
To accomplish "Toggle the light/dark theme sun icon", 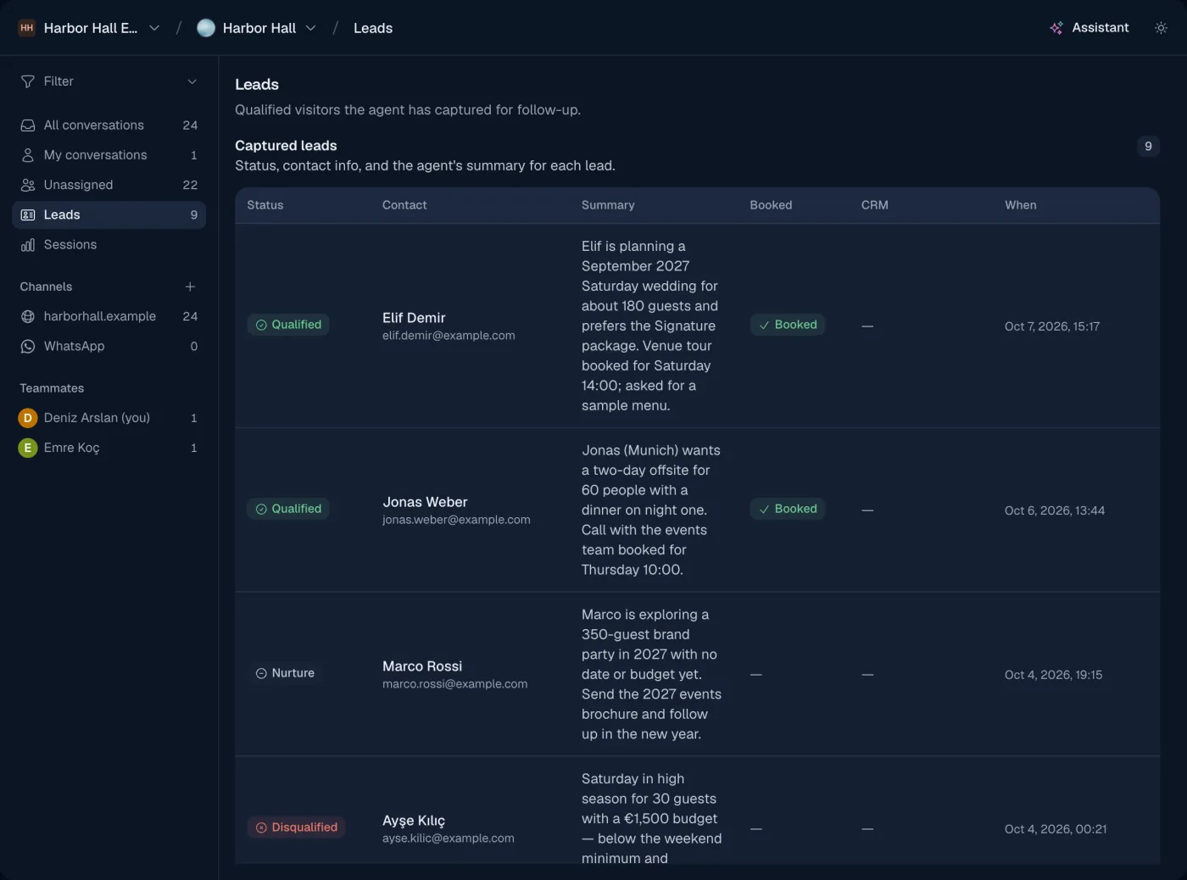I will (1161, 28).
